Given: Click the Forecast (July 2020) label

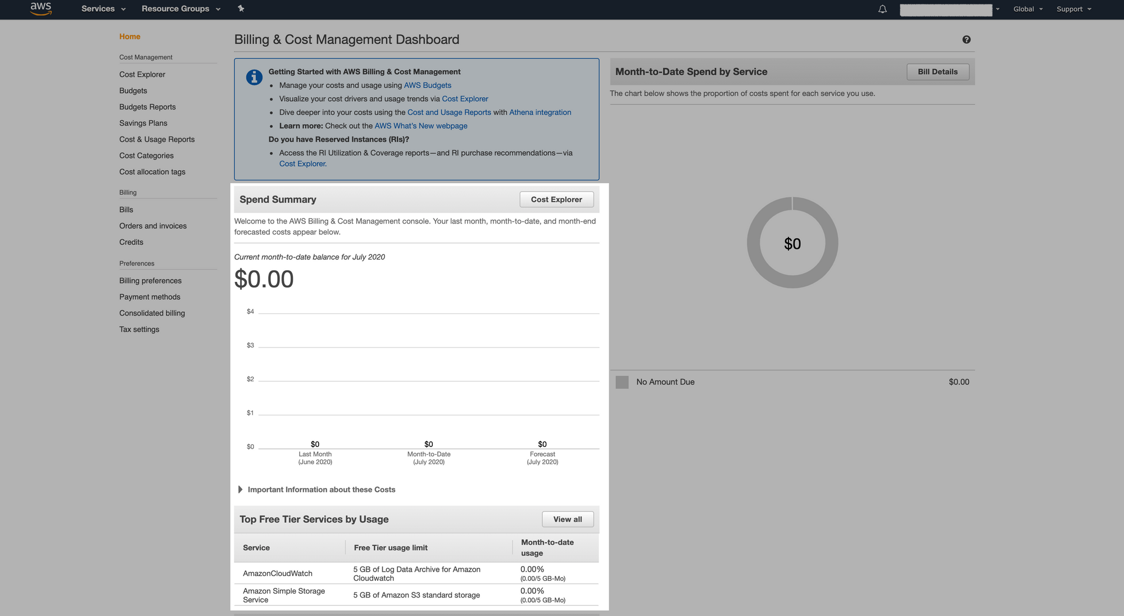Looking at the screenshot, I should [x=542, y=458].
